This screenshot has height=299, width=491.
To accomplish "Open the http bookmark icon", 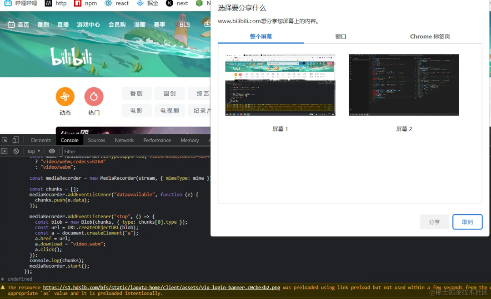I will tap(48, 4).
